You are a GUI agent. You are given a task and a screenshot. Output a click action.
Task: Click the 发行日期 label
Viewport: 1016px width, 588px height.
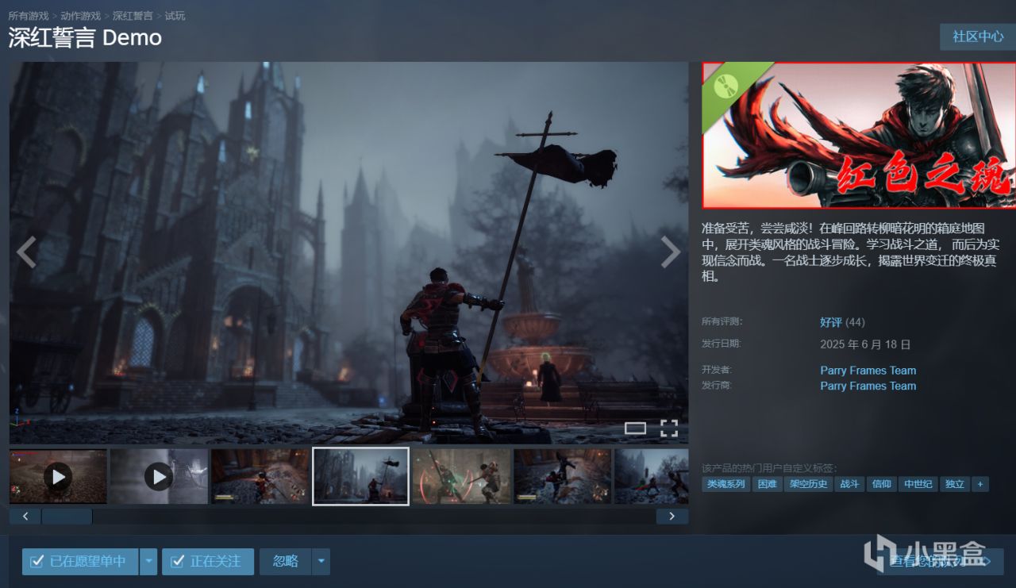point(722,344)
